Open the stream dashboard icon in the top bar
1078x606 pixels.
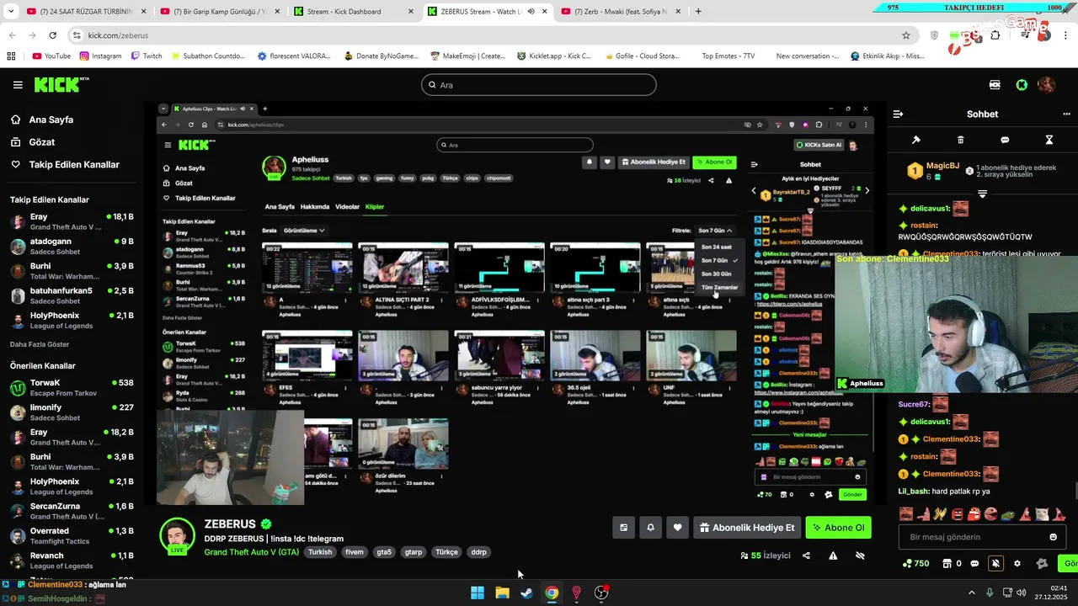click(995, 85)
